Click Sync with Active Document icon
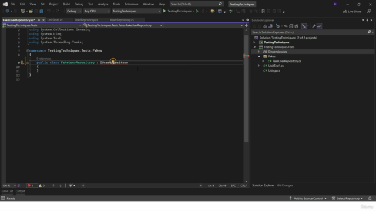376x211 pixels. [x=286, y=26]
